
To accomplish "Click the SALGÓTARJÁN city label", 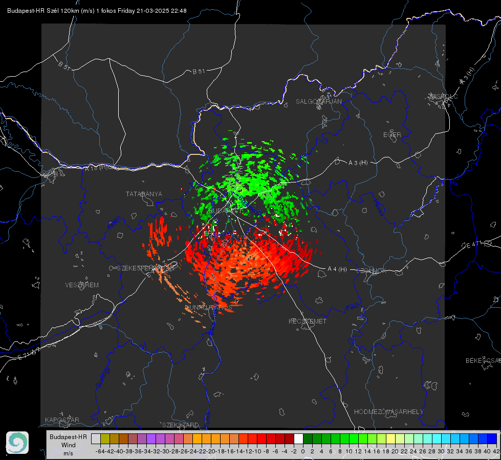I will tap(318, 102).
